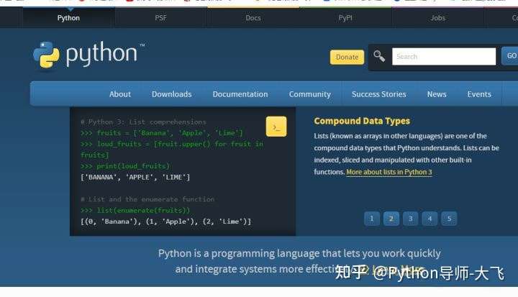This screenshot has height=297, width=518.
Task: Follow More about lists in Python 3 link
Action: pyautogui.click(x=388, y=172)
